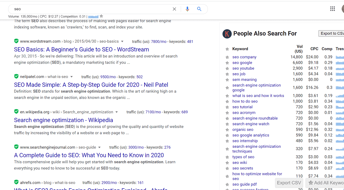Star the 'seo' keyword under the search box
The width and height of the screenshot is (344, 190).
point(101,16)
